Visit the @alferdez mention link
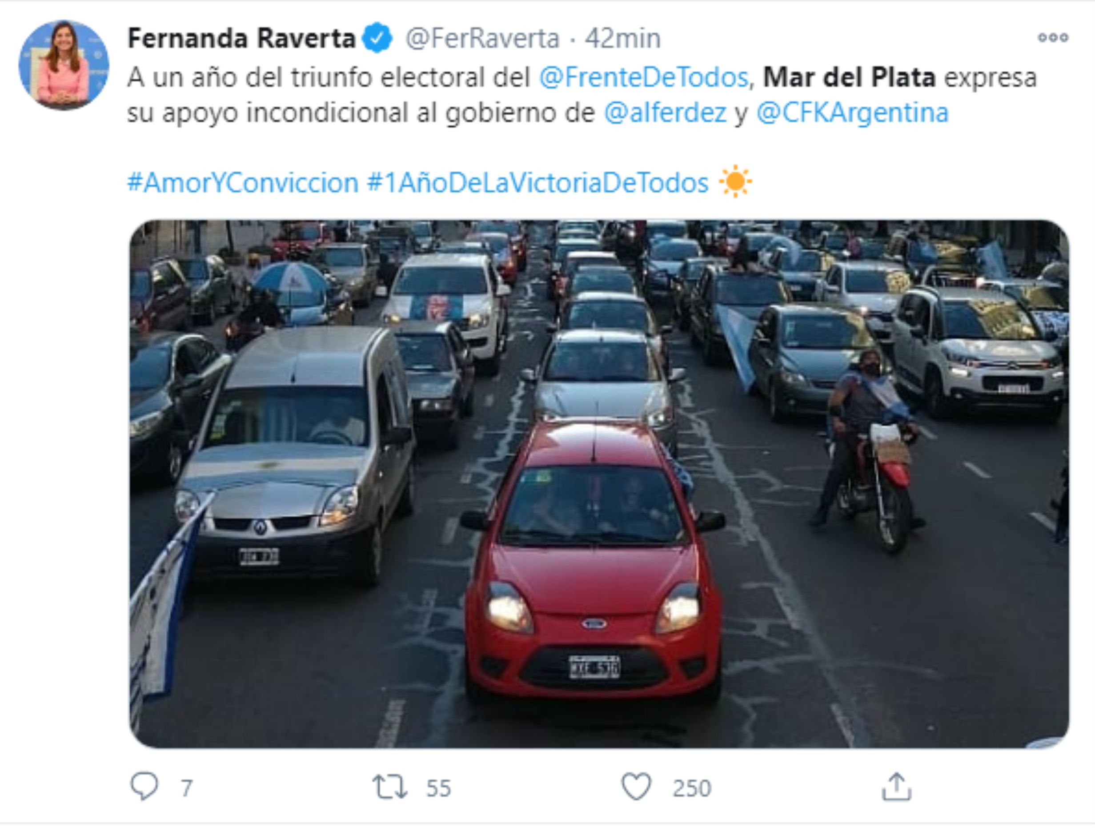Screen dimensions: 1095x828 (665, 113)
